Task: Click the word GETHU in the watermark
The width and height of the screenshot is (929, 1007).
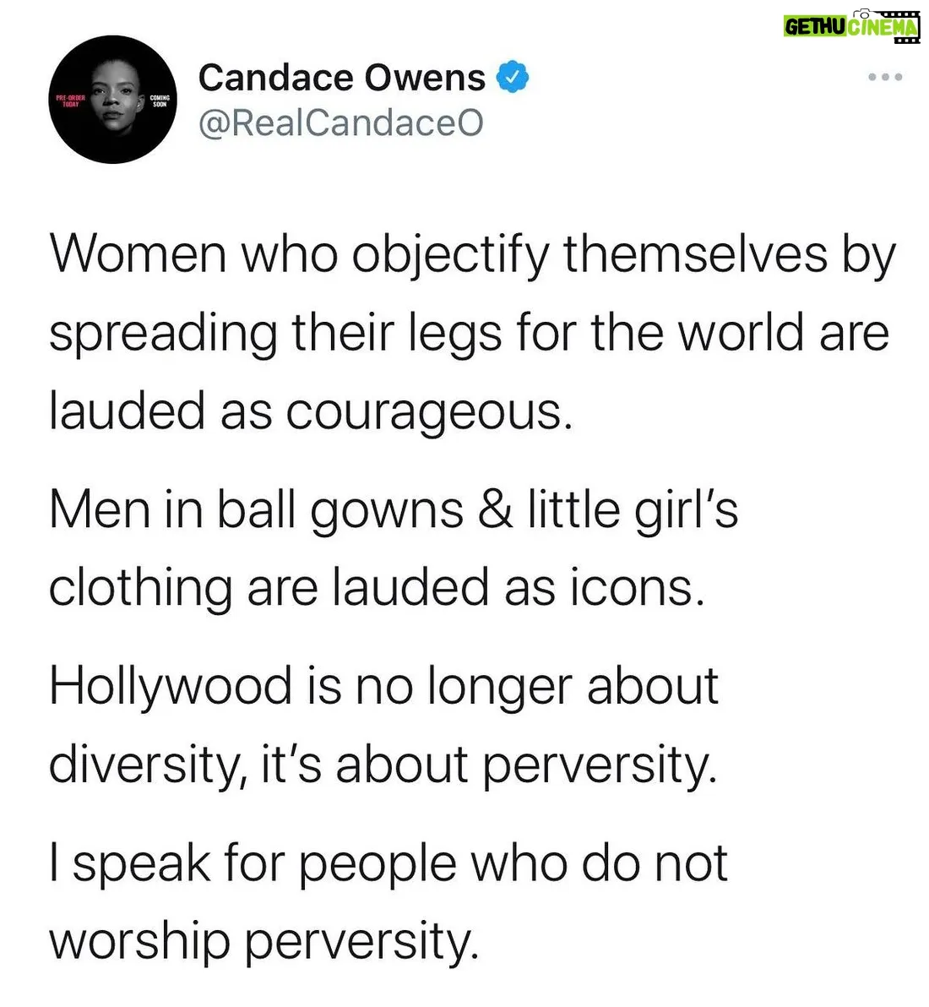Action: 816,27
